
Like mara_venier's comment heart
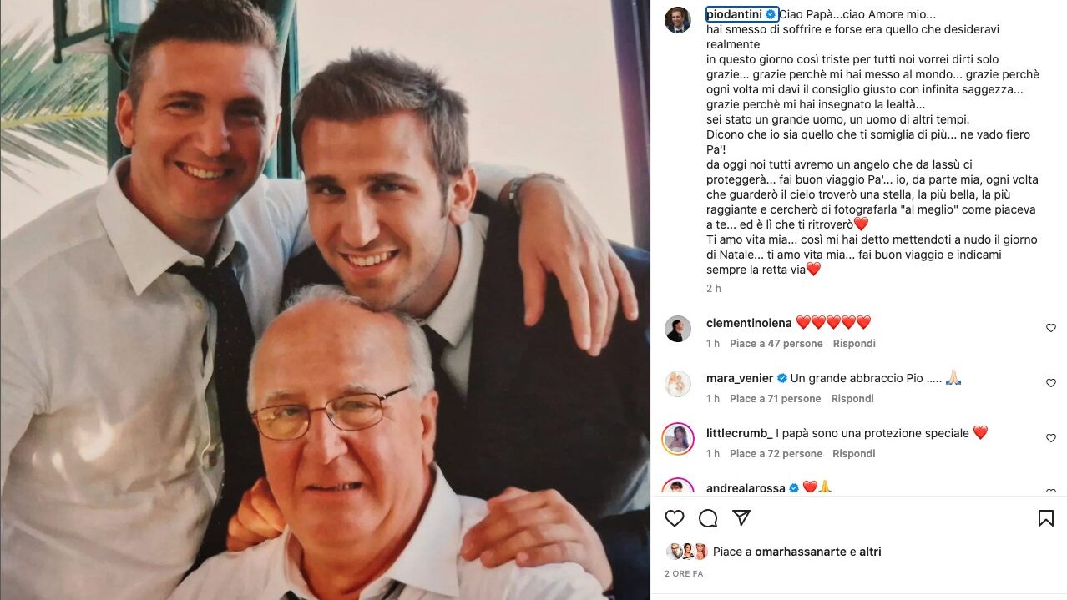pyautogui.click(x=1051, y=383)
